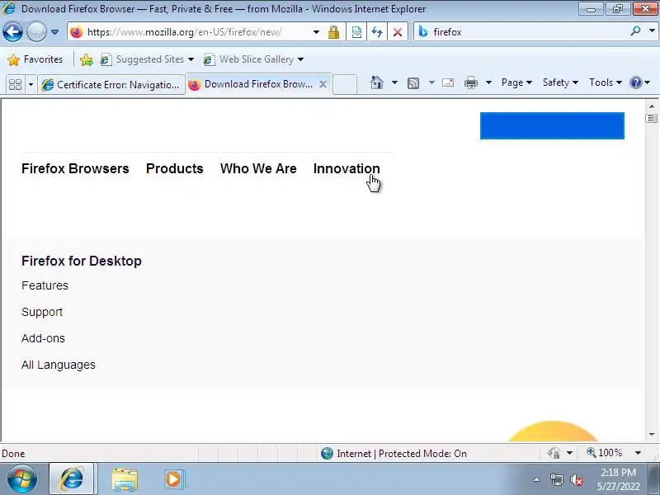Open the Add-ons link
Screen dimensions: 660x495
[44, 338]
